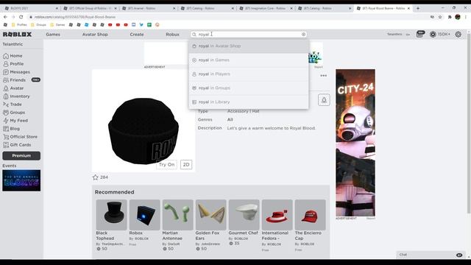Clear the search box text
This screenshot has width=471, height=265.
click(x=303, y=35)
